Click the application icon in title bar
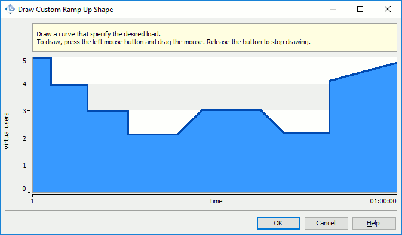 point(10,9)
